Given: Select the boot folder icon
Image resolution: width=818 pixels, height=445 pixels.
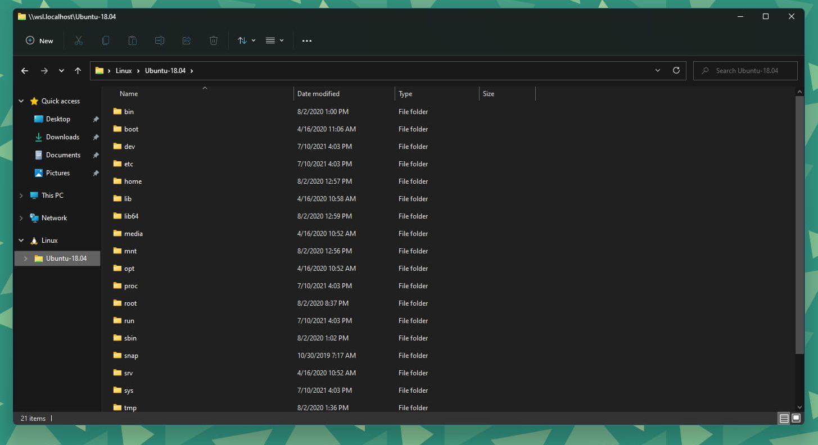Looking at the screenshot, I should [117, 129].
